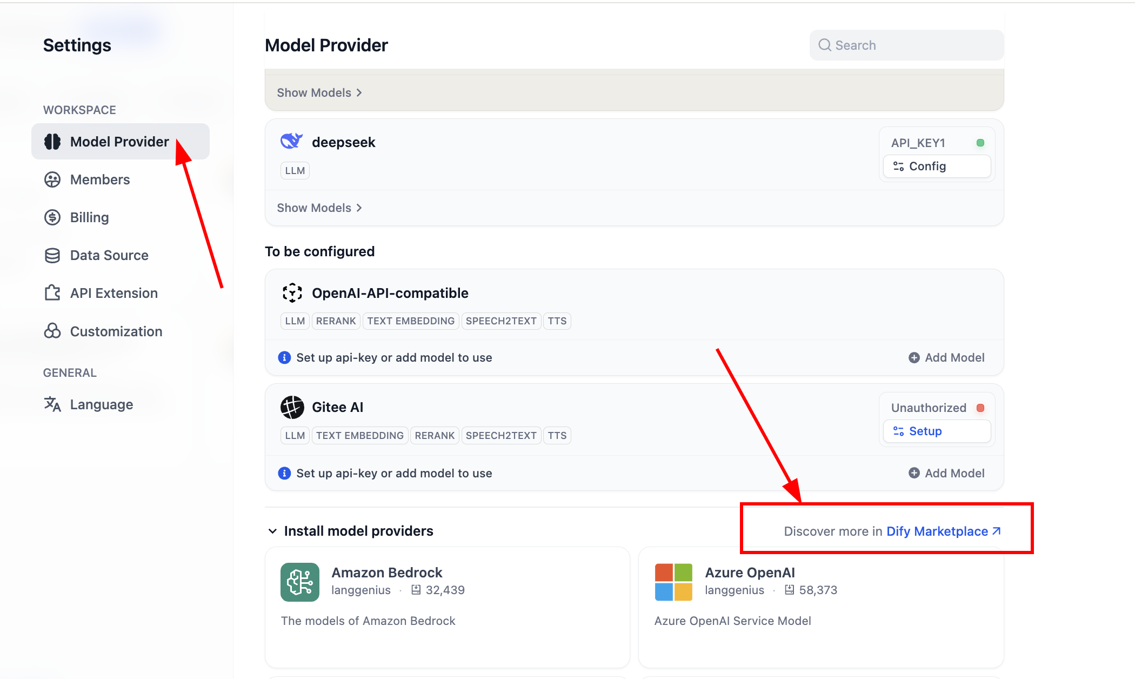Open the deepseek Config button
Viewport: 1135px width, 679px height.
click(937, 166)
